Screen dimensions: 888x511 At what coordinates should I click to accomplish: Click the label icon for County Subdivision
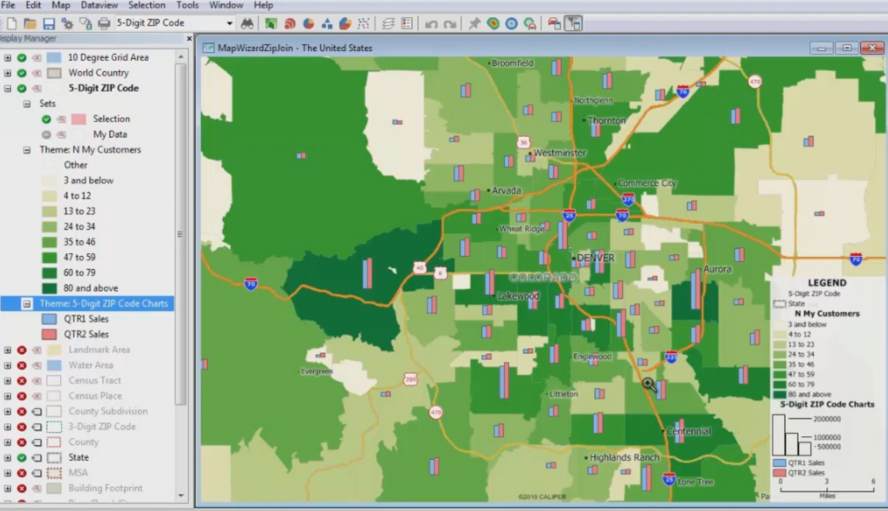[36, 411]
